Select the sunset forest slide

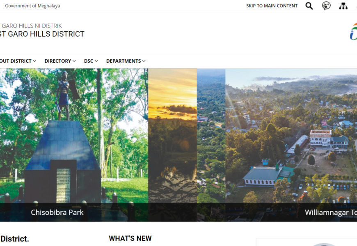(x=172, y=136)
